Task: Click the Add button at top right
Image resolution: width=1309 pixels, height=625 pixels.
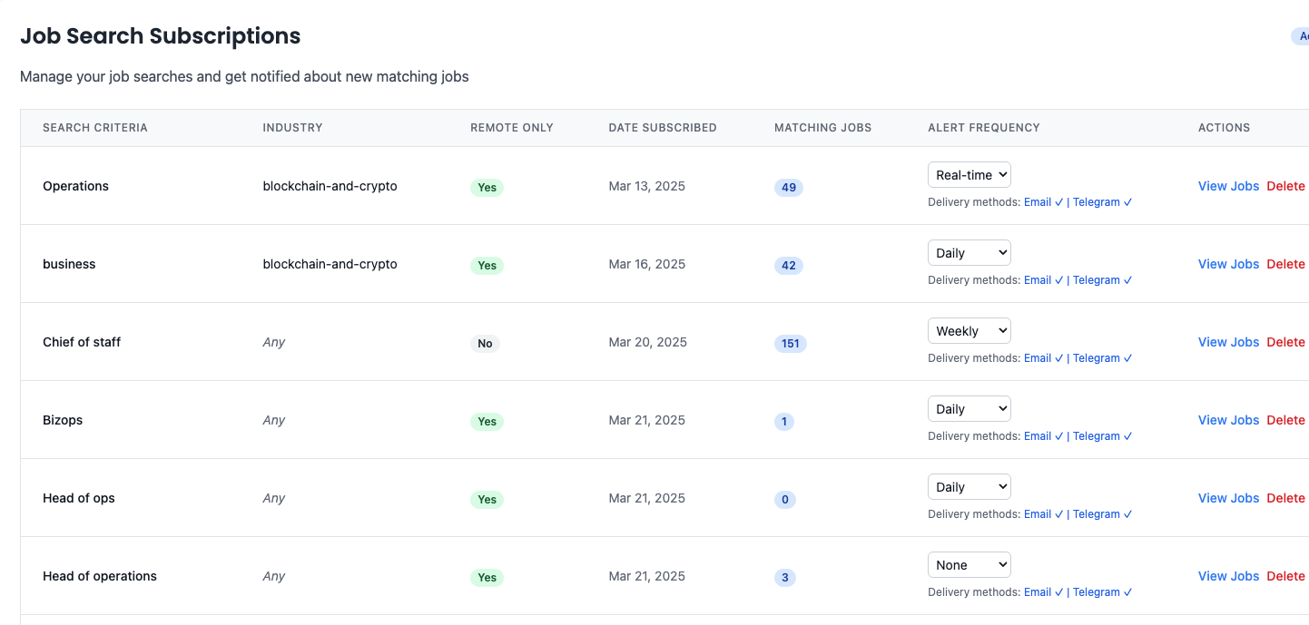Action: tap(1302, 36)
